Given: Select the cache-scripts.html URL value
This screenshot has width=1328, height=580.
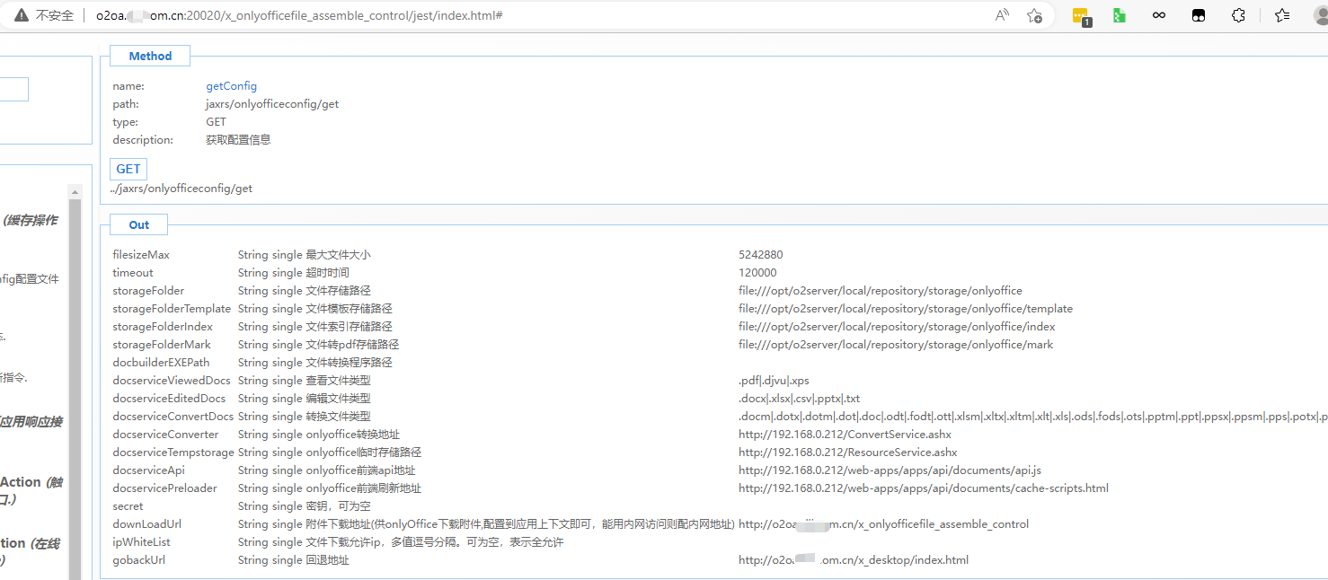Looking at the screenshot, I should (924, 488).
